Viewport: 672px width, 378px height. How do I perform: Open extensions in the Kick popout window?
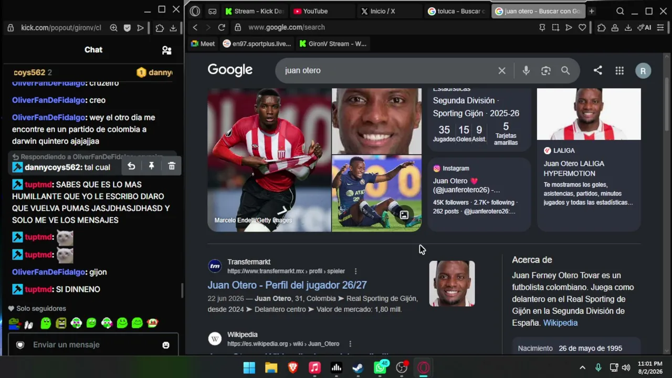coord(160,28)
